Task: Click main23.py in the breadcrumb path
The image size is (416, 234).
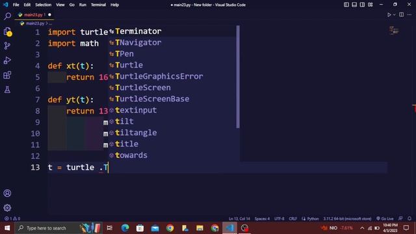Action: tap(34, 23)
